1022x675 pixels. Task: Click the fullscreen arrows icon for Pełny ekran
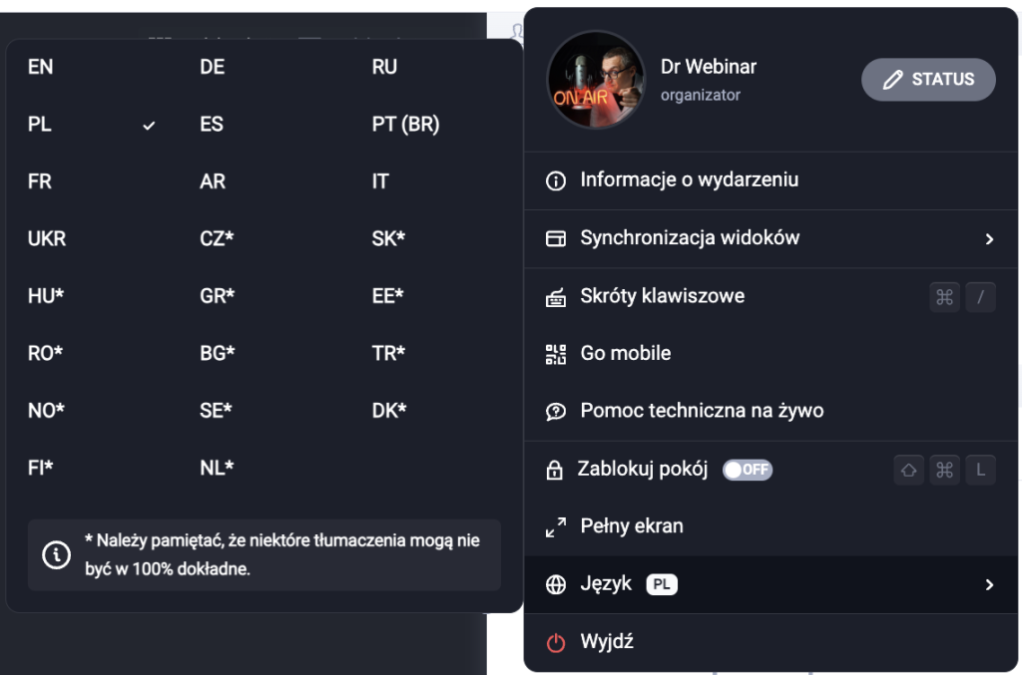[x=555, y=526]
